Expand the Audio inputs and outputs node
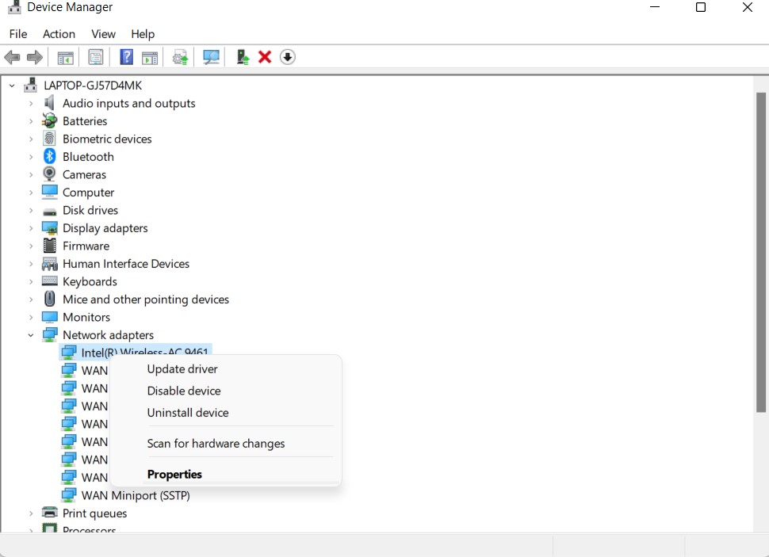The width and height of the screenshot is (769, 557). click(x=31, y=103)
